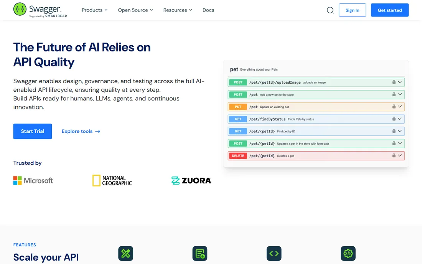Click lock icon on 'Find pet by ID' row

click(394, 131)
